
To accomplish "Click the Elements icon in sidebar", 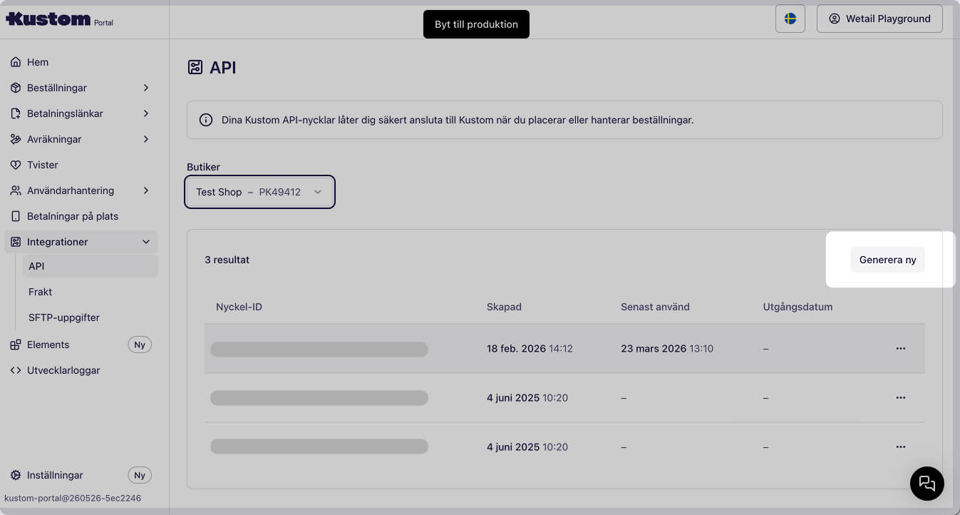I will coord(16,345).
